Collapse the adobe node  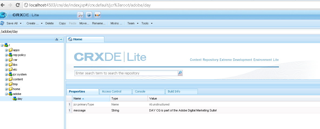(x=6, y=94)
